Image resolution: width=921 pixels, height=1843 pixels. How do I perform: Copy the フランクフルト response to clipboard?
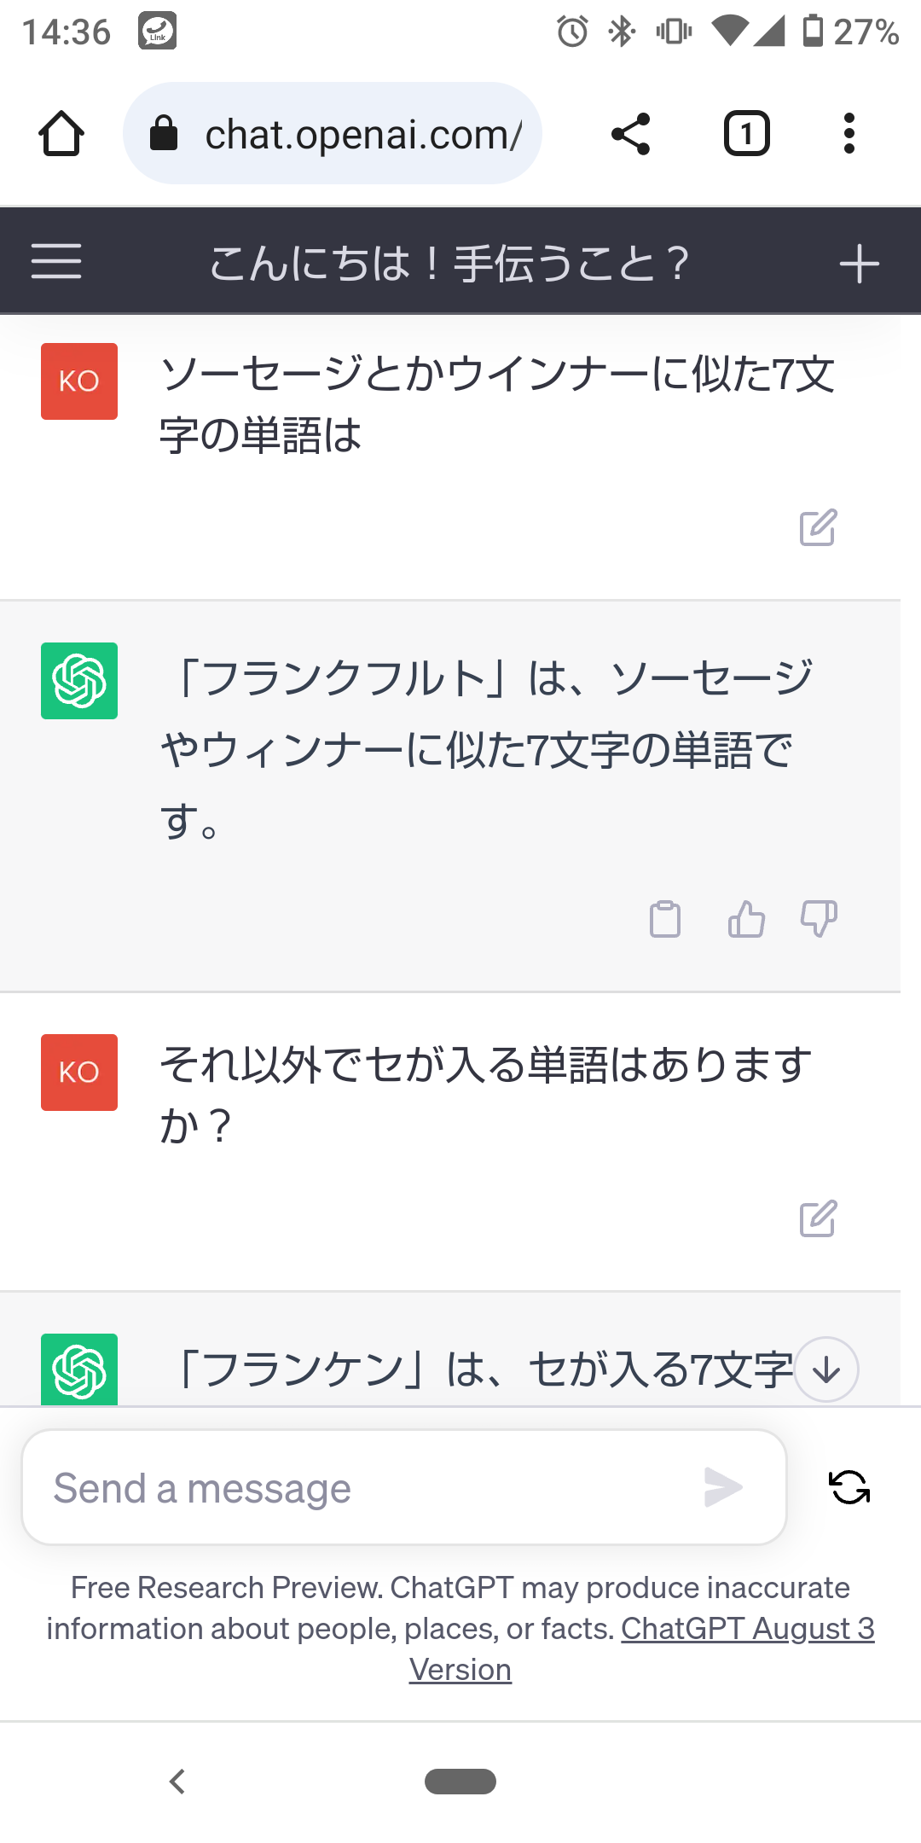(x=665, y=919)
